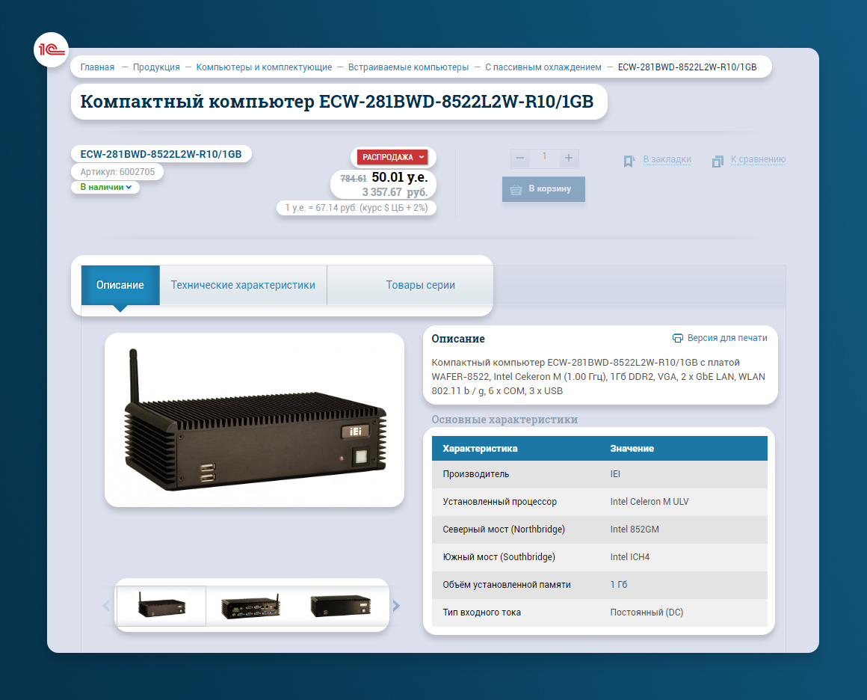Open С пассивным охлаждением breadcrumb
This screenshot has width=867, height=700.
(543, 67)
